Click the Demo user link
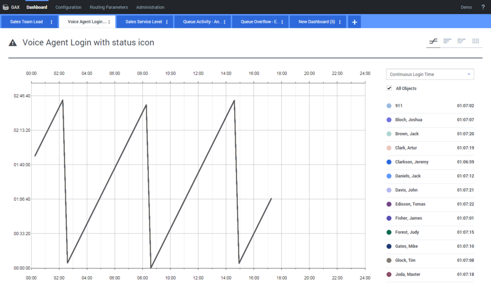 point(466,7)
